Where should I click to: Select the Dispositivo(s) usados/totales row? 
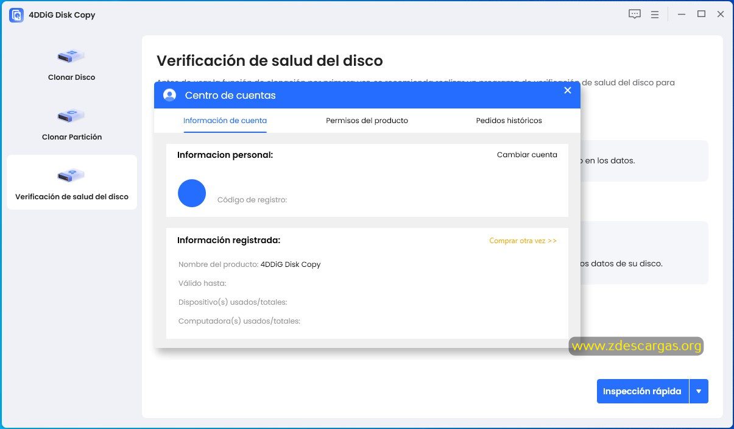click(x=233, y=302)
